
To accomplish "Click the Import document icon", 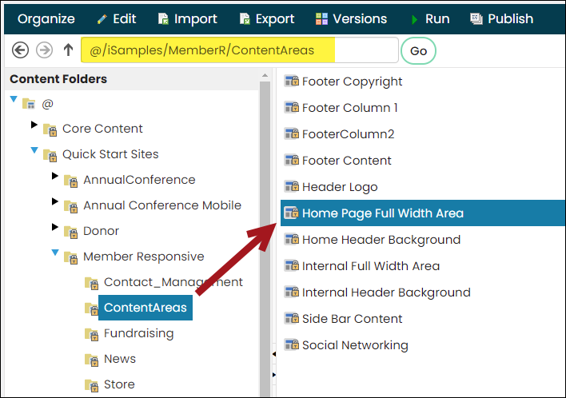I will point(163,18).
